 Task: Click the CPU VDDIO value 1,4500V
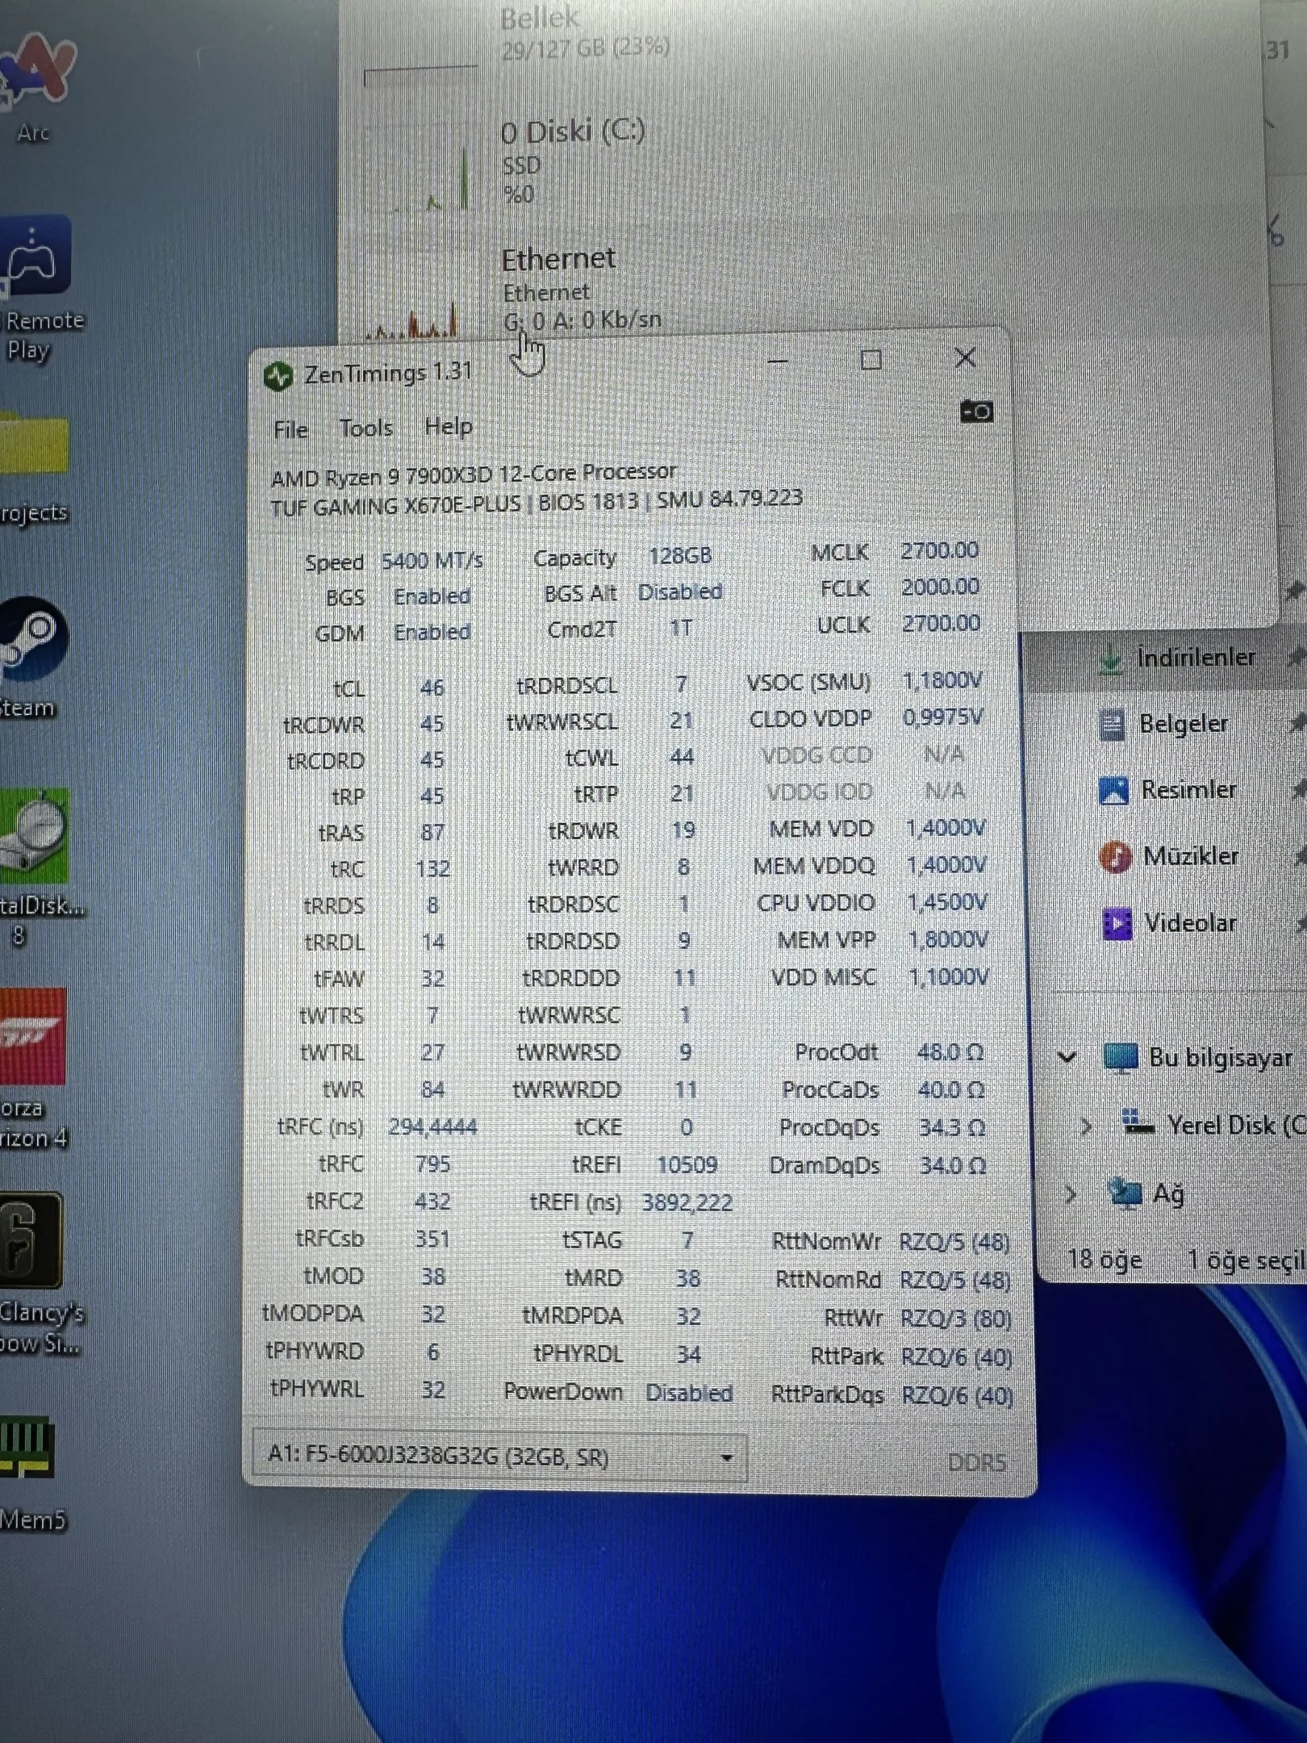(x=947, y=902)
